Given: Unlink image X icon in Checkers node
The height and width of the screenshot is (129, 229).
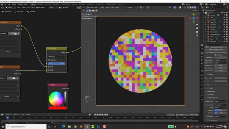Looking at the screenshot, I should pyautogui.click(x=18, y=33).
